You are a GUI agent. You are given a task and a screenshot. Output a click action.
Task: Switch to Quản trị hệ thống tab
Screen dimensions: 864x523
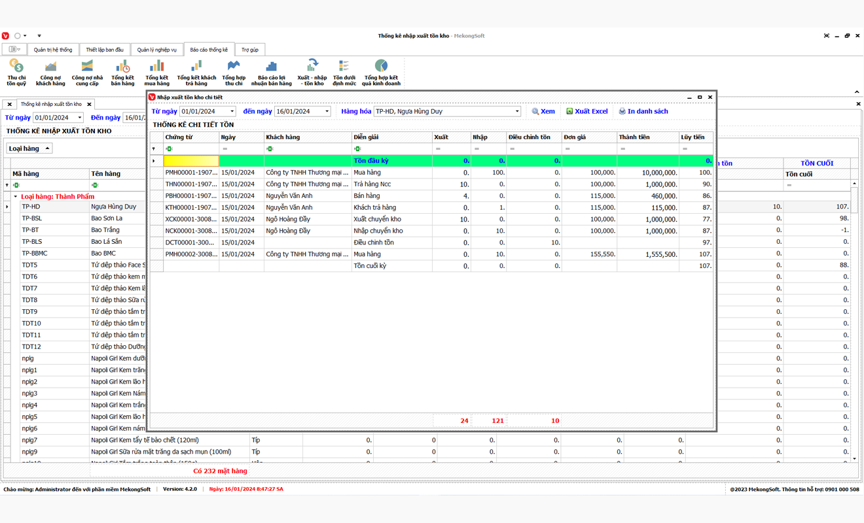53,50
